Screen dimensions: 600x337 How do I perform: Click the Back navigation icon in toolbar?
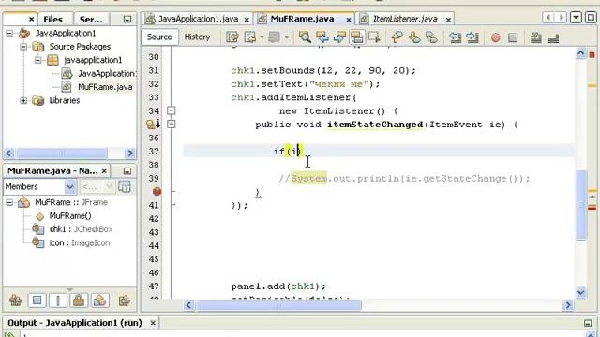[x=250, y=37]
